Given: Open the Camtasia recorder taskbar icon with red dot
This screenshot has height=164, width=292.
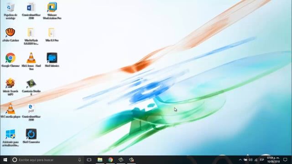Looking at the screenshot, I should [131, 160].
